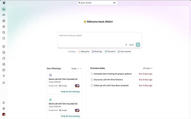Open the Companies buildings sidebar icon
Image resolution: width=191 pixels, height=119 pixels.
click(x=4, y=21)
